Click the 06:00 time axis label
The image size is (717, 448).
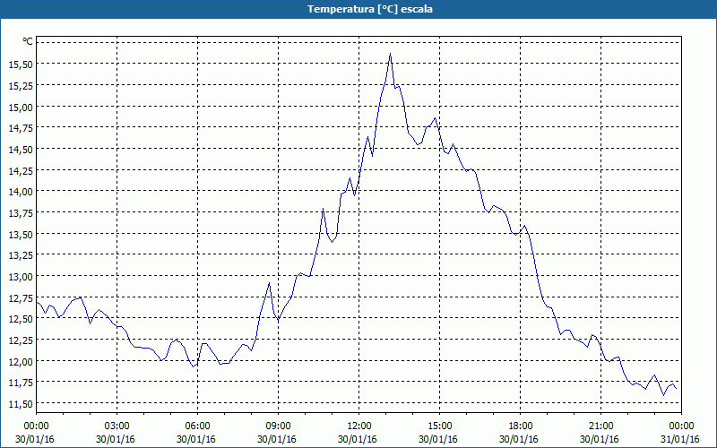pos(197,426)
